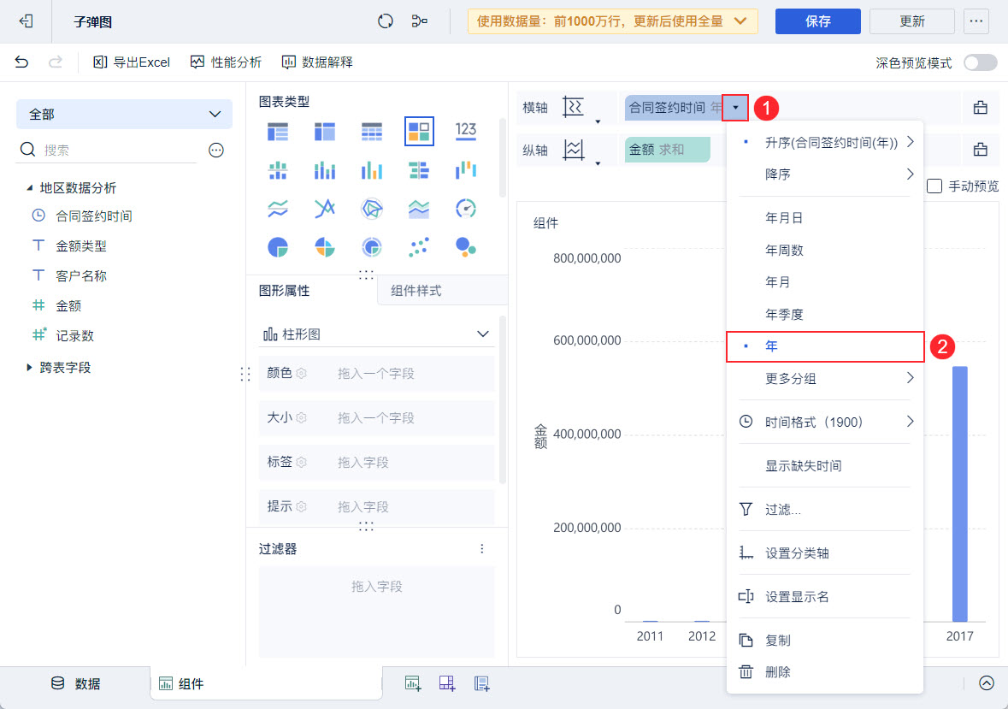Select the detail table chart type
The height and width of the screenshot is (709, 1008).
(x=372, y=131)
